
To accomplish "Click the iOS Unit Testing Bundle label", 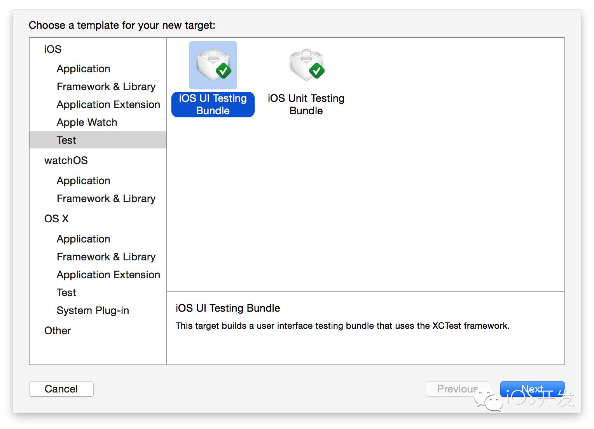I will pyautogui.click(x=306, y=105).
